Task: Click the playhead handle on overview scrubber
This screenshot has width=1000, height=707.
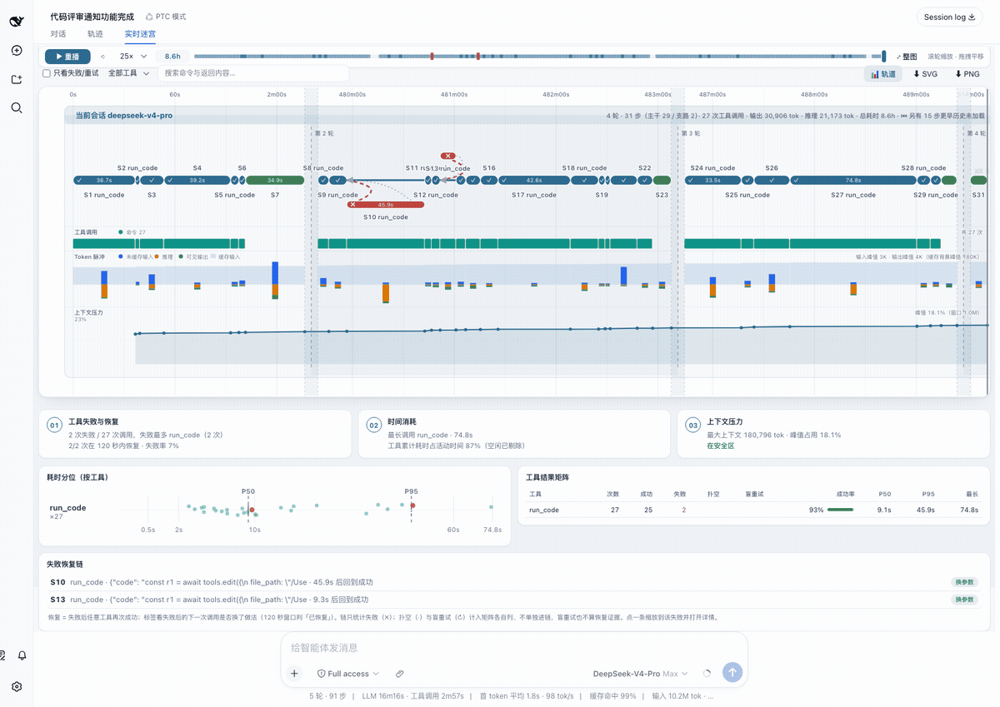Action: coord(884,57)
